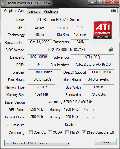Close window using the title bar X
The image size is (120, 149).
(x=112, y=2)
